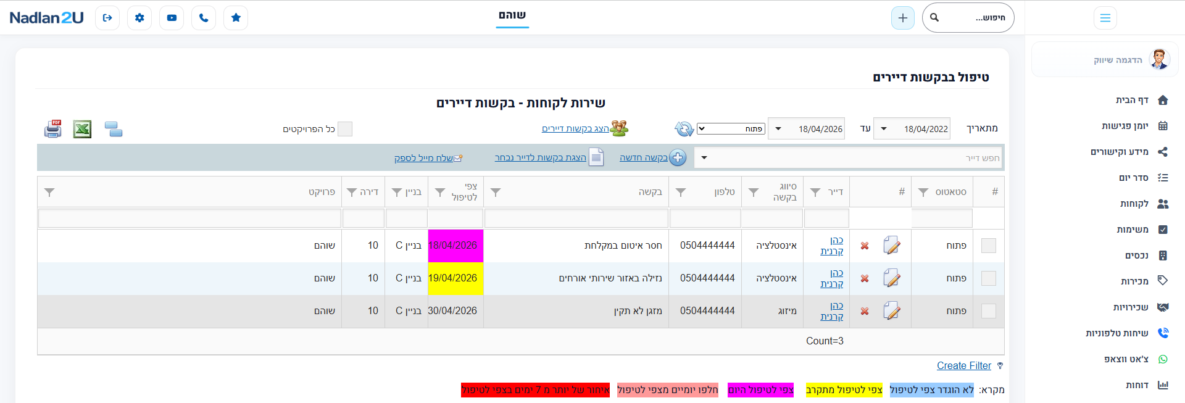The width and height of the screenshot is (1185, 403).
Task: Open from-date picker 18/04/2022 arrow
Action: [x=884, y=129]
